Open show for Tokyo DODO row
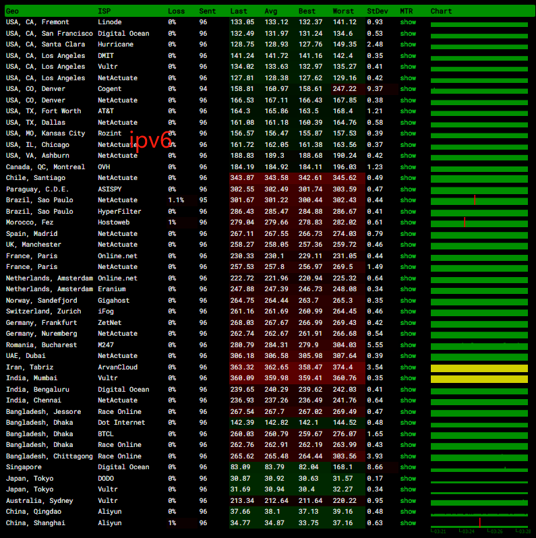The image size is (536, 538). coord(408,478)
